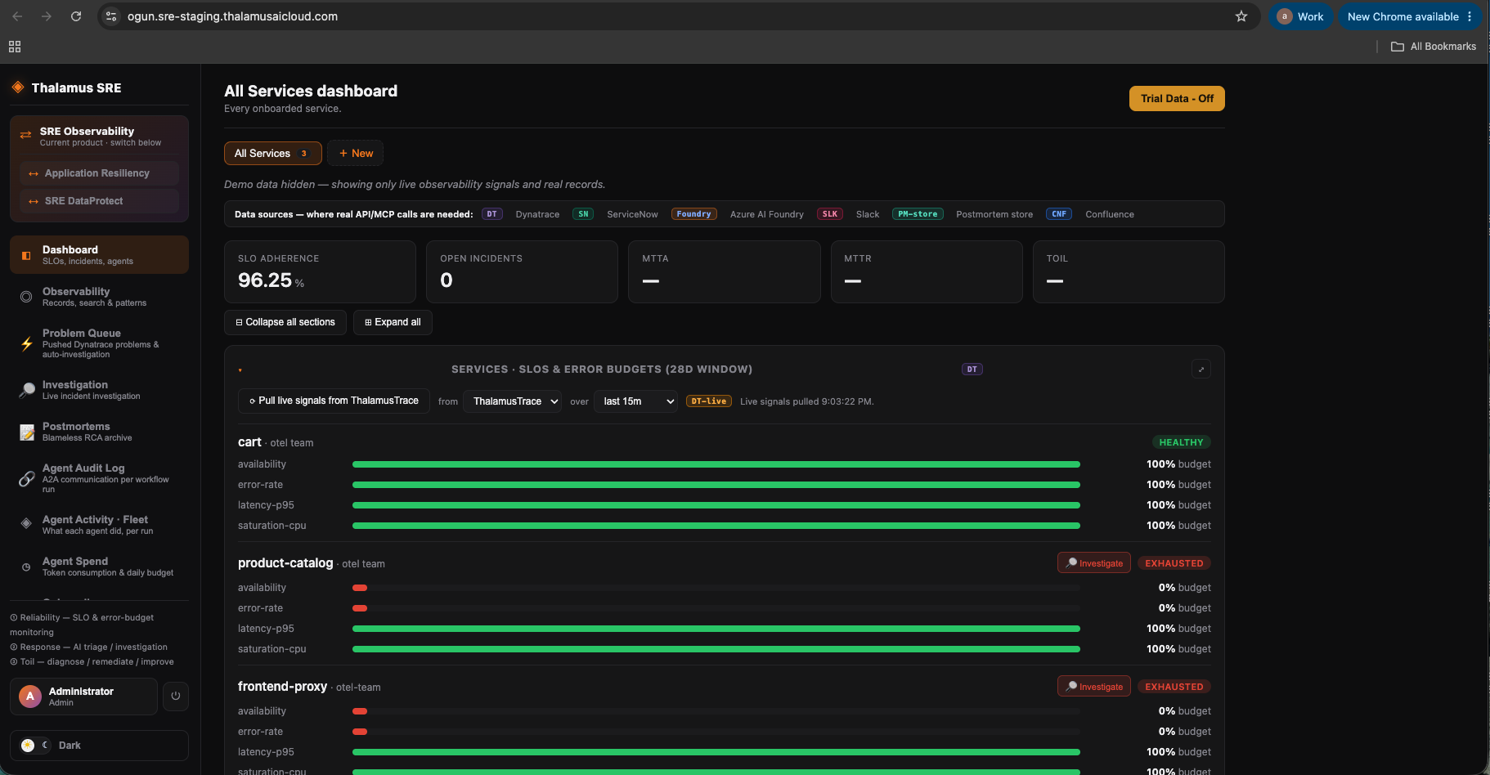Click the Foundry data source badge

click(693, 214)
